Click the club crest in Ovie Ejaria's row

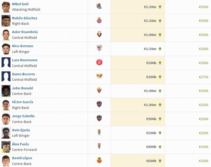point(99,132)
